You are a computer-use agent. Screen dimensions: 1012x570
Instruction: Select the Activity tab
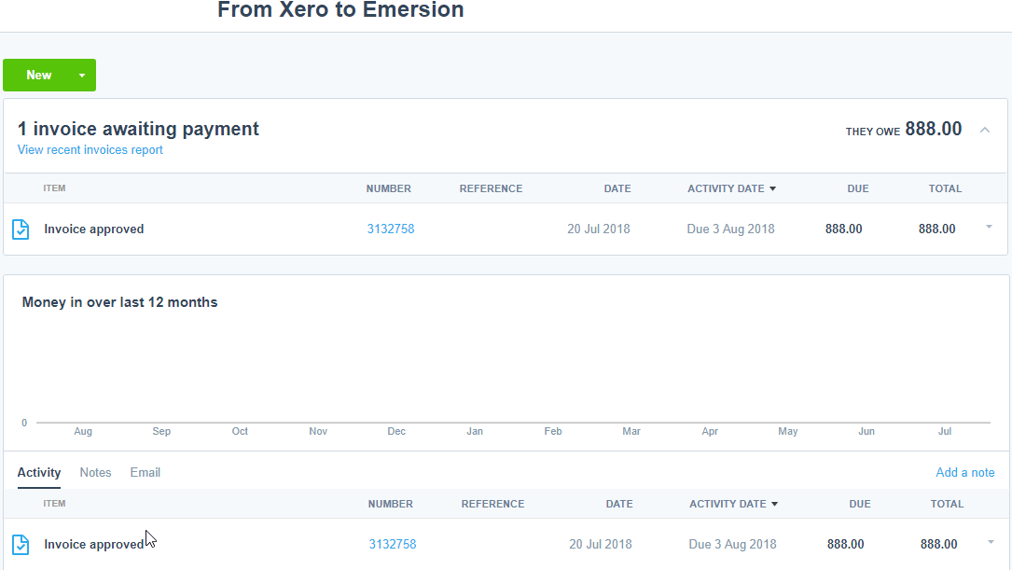click(x=39, y=473)
